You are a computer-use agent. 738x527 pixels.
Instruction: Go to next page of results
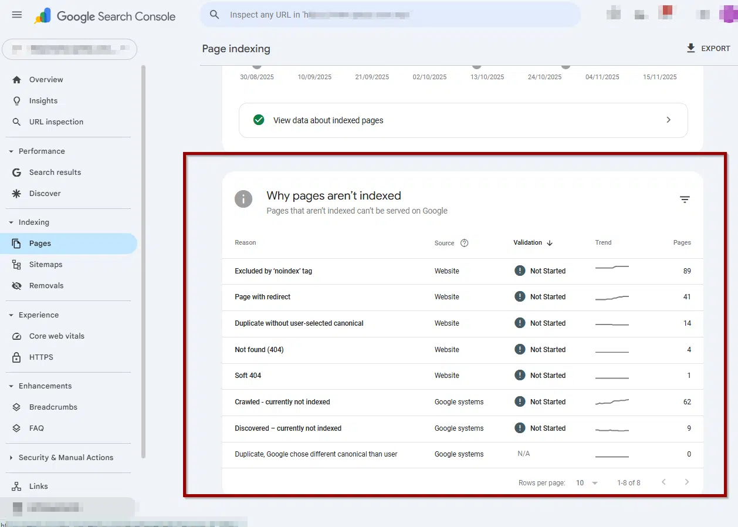tap(687, 482)
